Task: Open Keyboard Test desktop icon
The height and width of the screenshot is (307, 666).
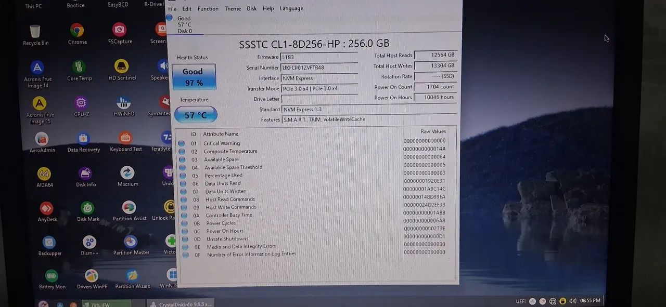Action: [x=125, y=141]
